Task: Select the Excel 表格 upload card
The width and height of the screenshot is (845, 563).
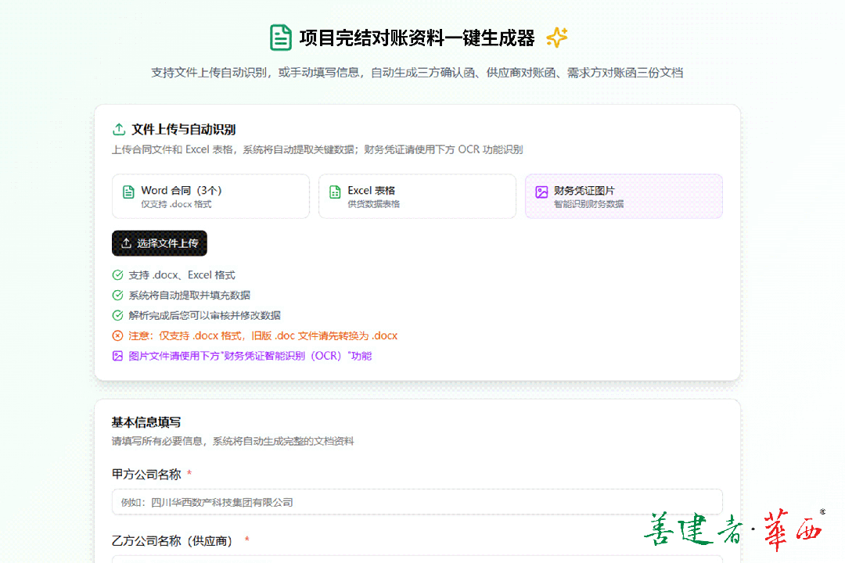Action: [417, 196]
